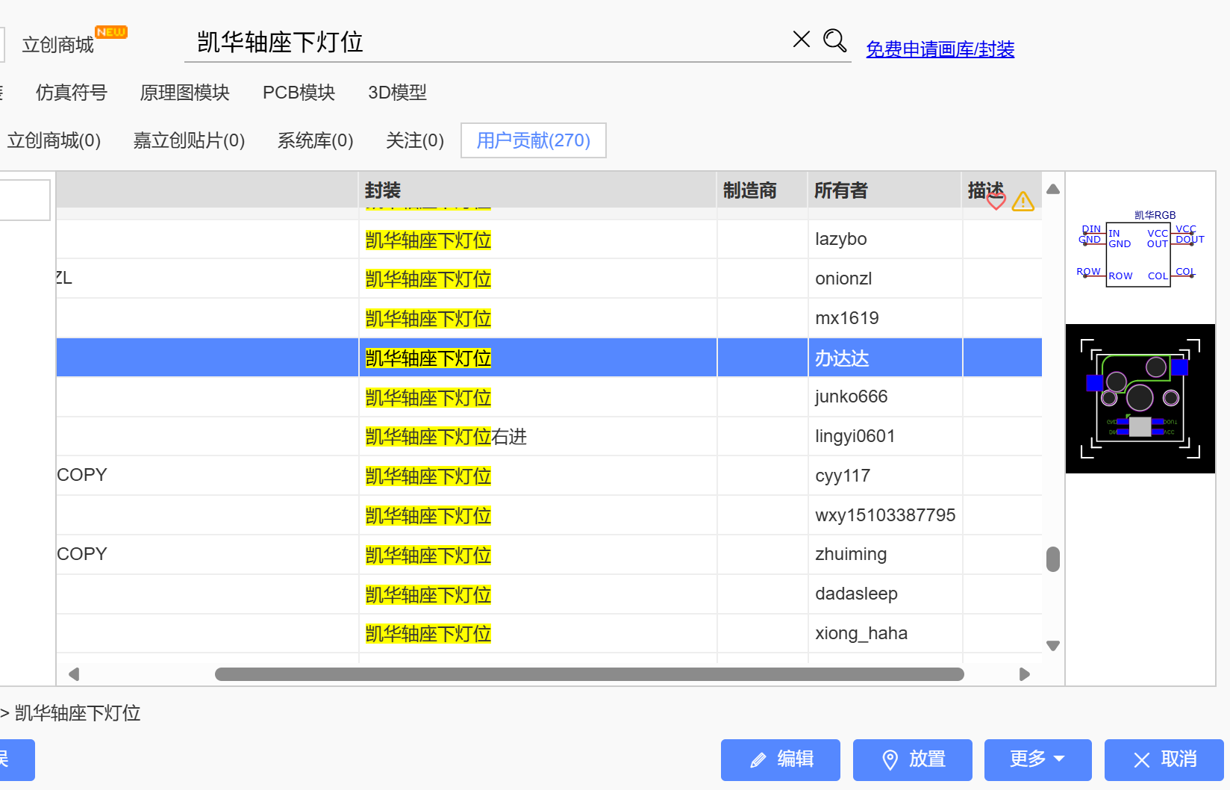Screen dimensions: 1230x790
Task: Click the 编辑 edit button
Action: (x=781, y=760)
